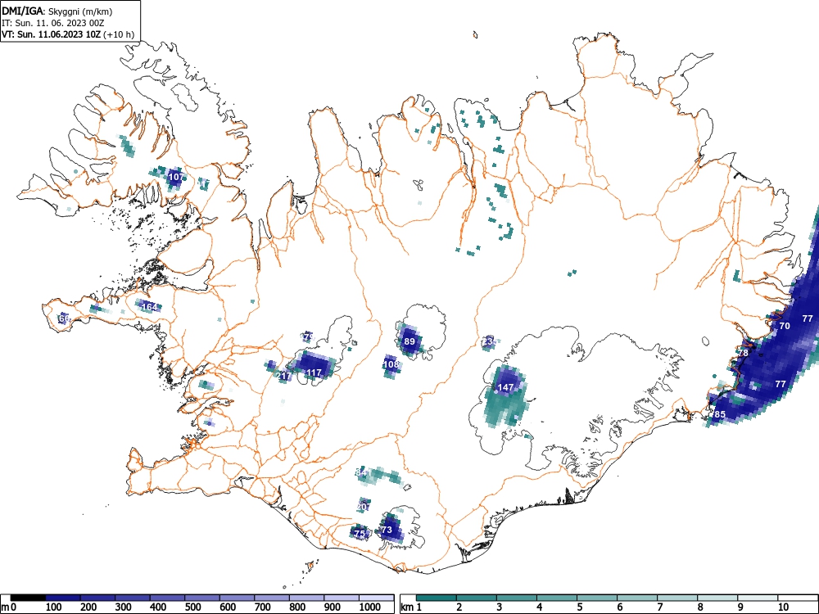Click the 73 value on the southern glacier
This screenshot has height=614, width=819.
pyautogui.click(x=387, y=530)
